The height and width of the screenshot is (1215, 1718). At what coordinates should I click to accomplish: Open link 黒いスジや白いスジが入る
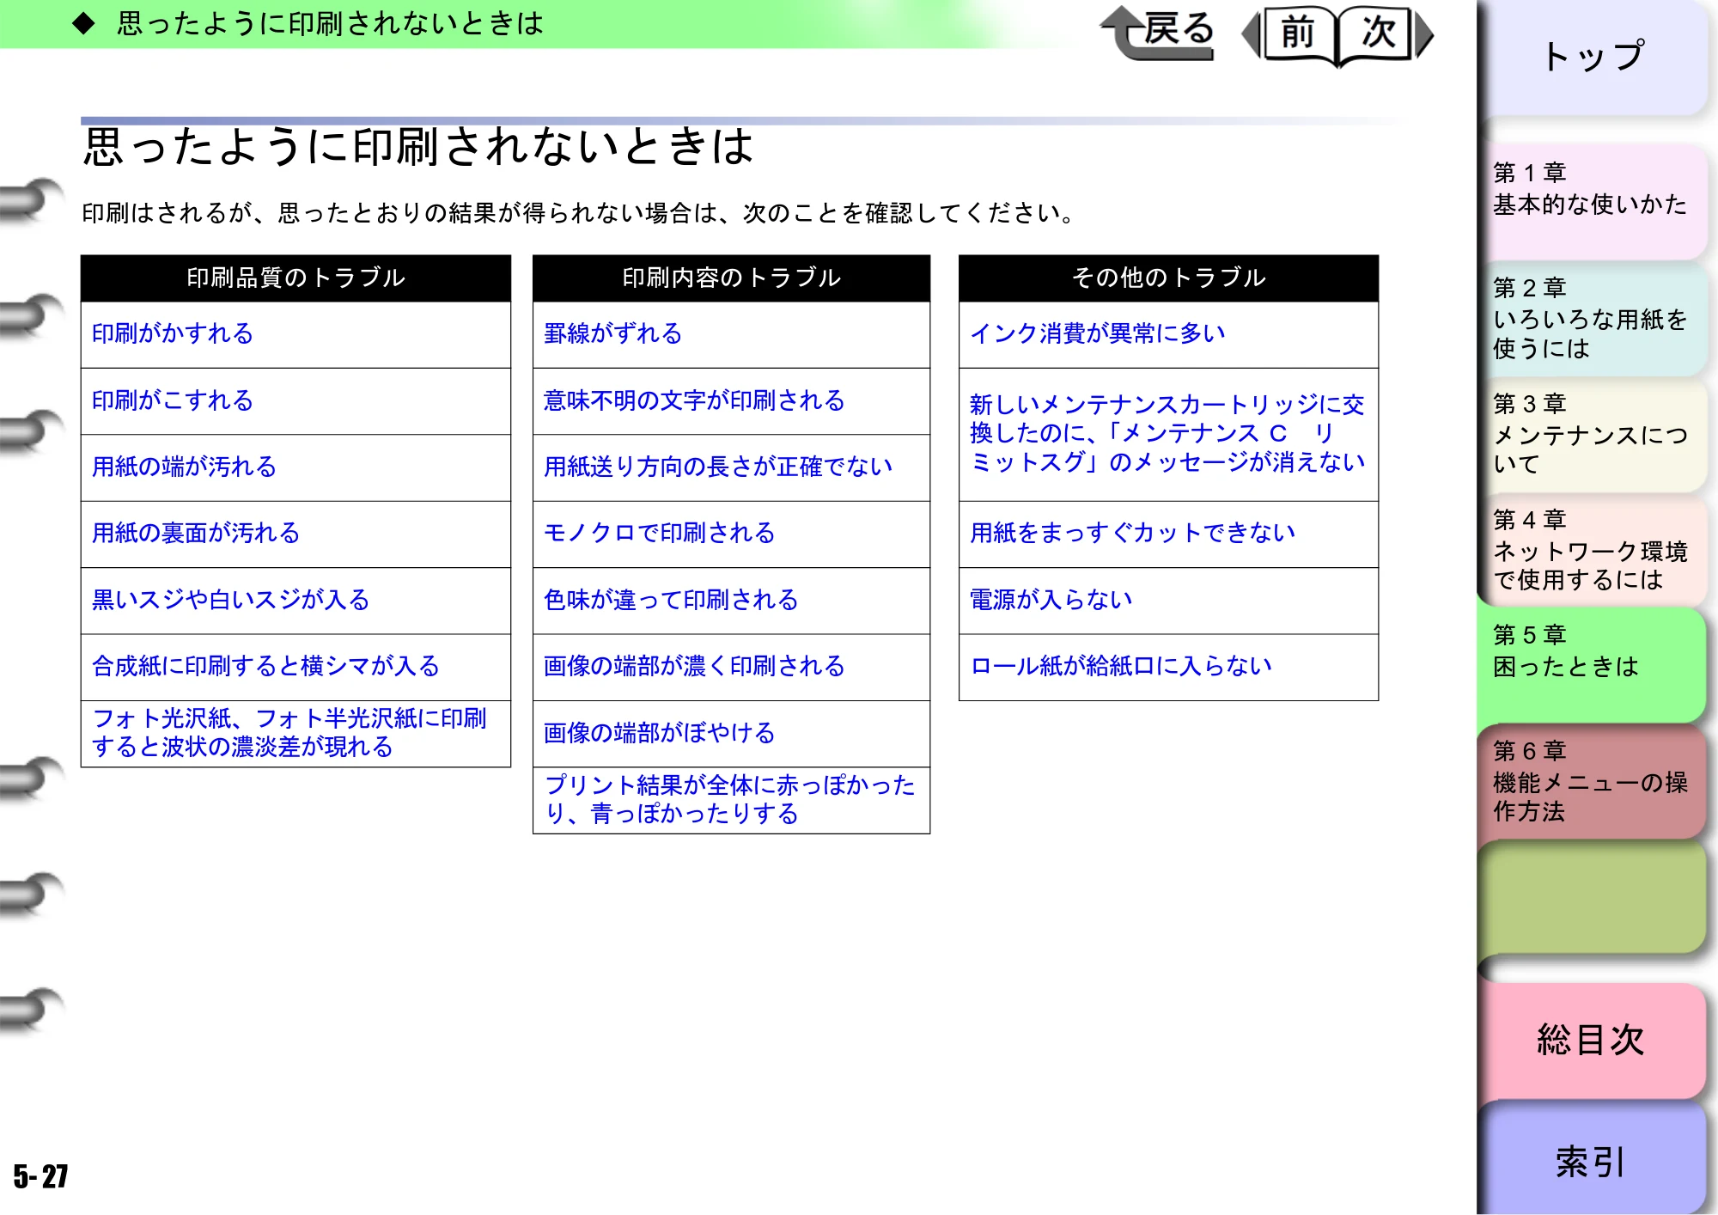(x=231, y=600)
